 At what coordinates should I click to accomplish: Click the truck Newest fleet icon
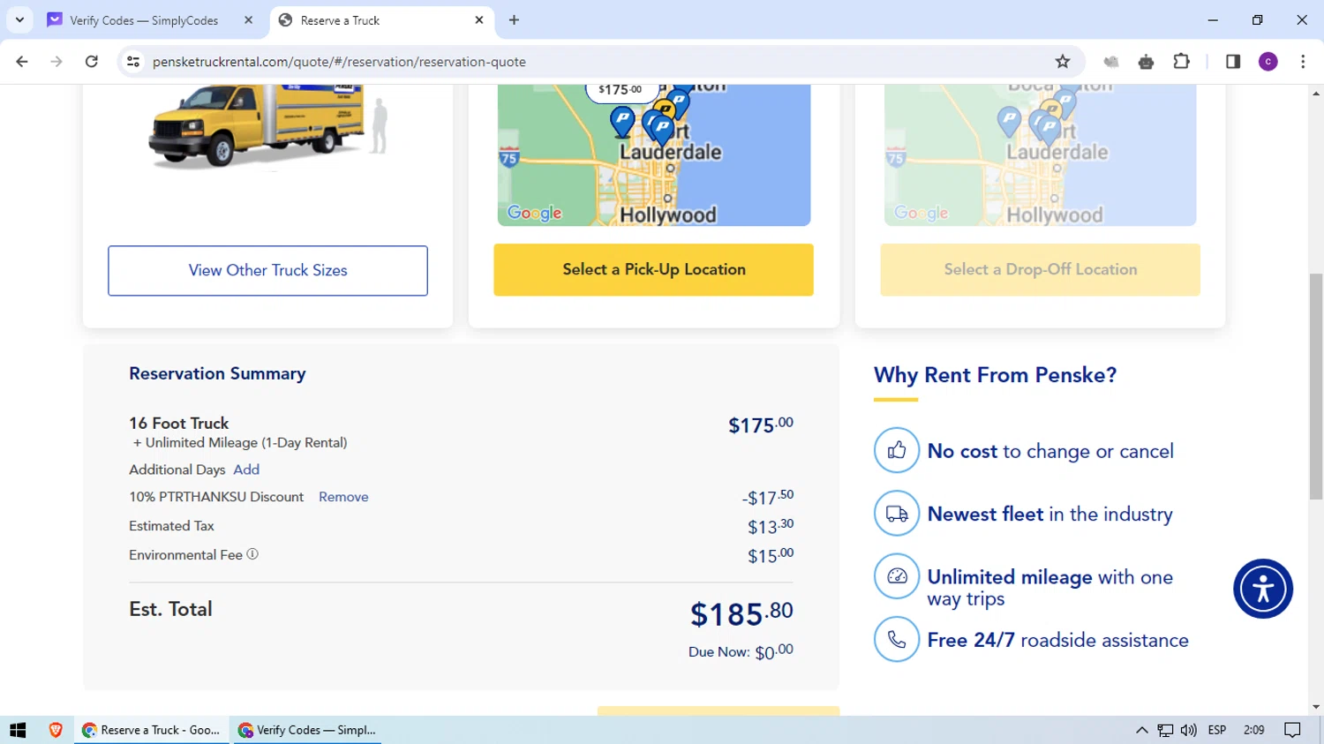coord(897,514)
